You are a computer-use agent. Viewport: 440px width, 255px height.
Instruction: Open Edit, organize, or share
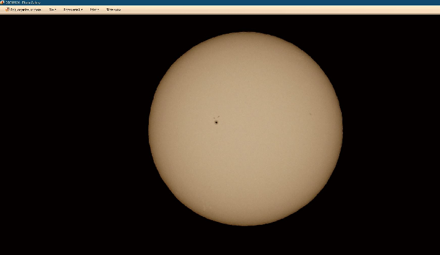(26, 10)
